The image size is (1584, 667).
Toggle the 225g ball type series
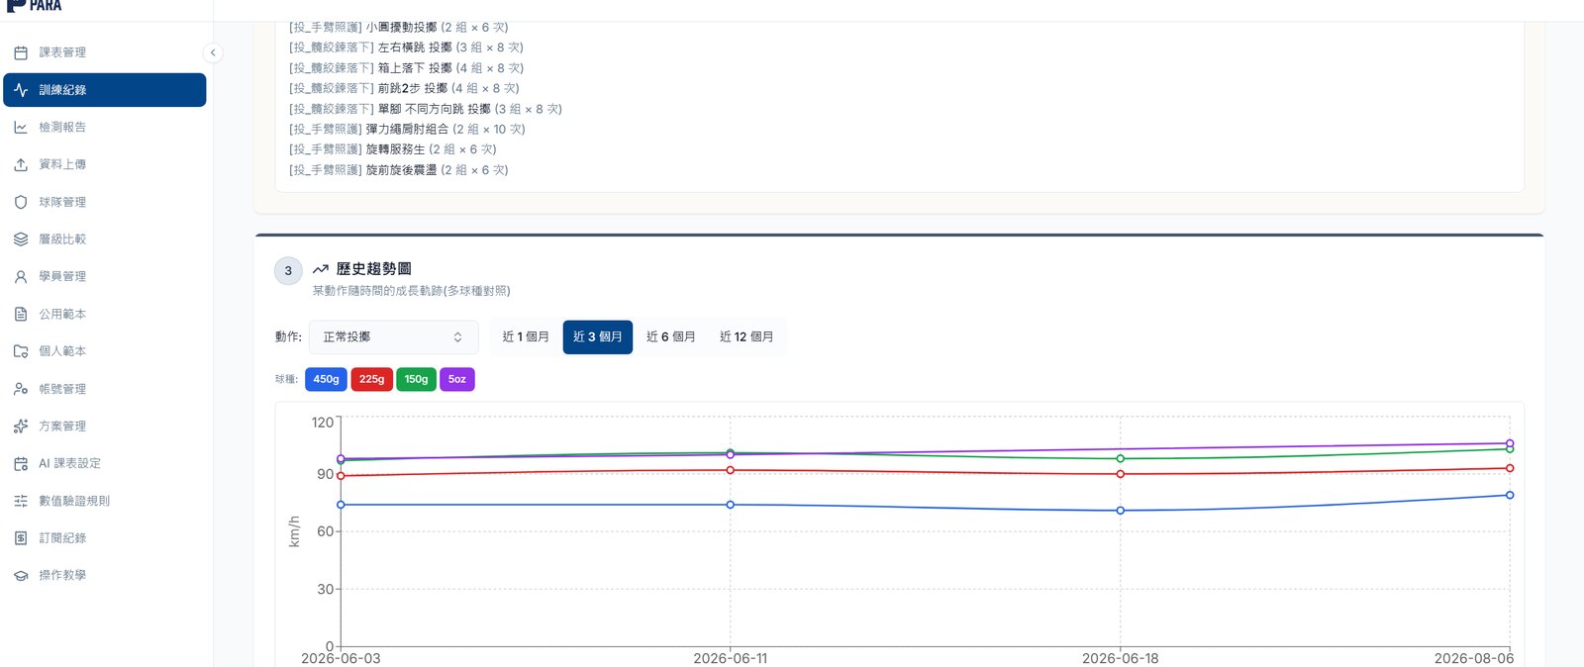[x=372, y=379]
